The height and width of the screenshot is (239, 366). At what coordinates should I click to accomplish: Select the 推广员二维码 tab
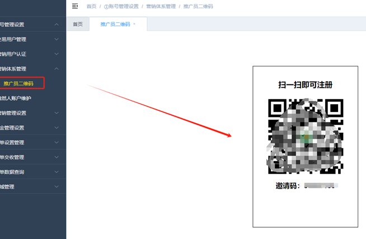pos(115,25)
